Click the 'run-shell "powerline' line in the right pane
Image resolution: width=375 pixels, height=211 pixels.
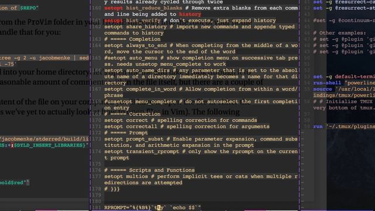(x=344, y=83)
